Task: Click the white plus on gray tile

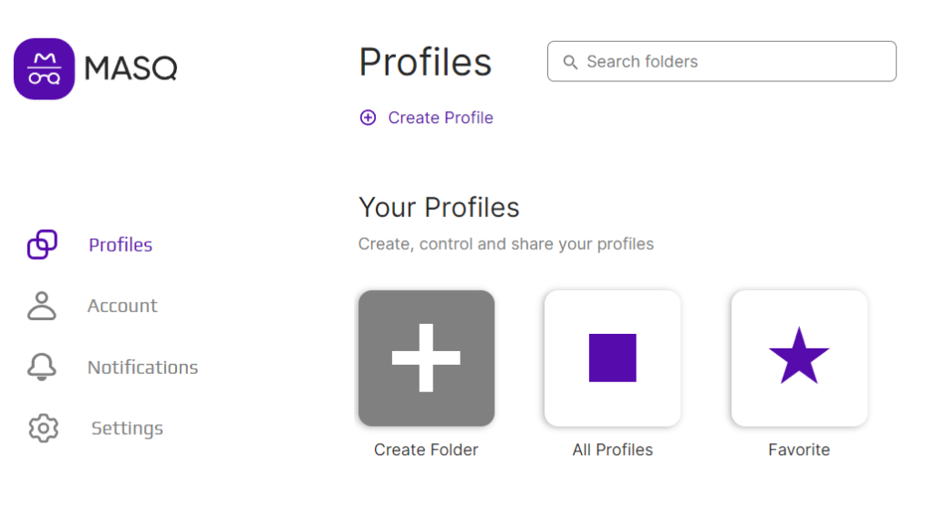Action: (426, 358)
